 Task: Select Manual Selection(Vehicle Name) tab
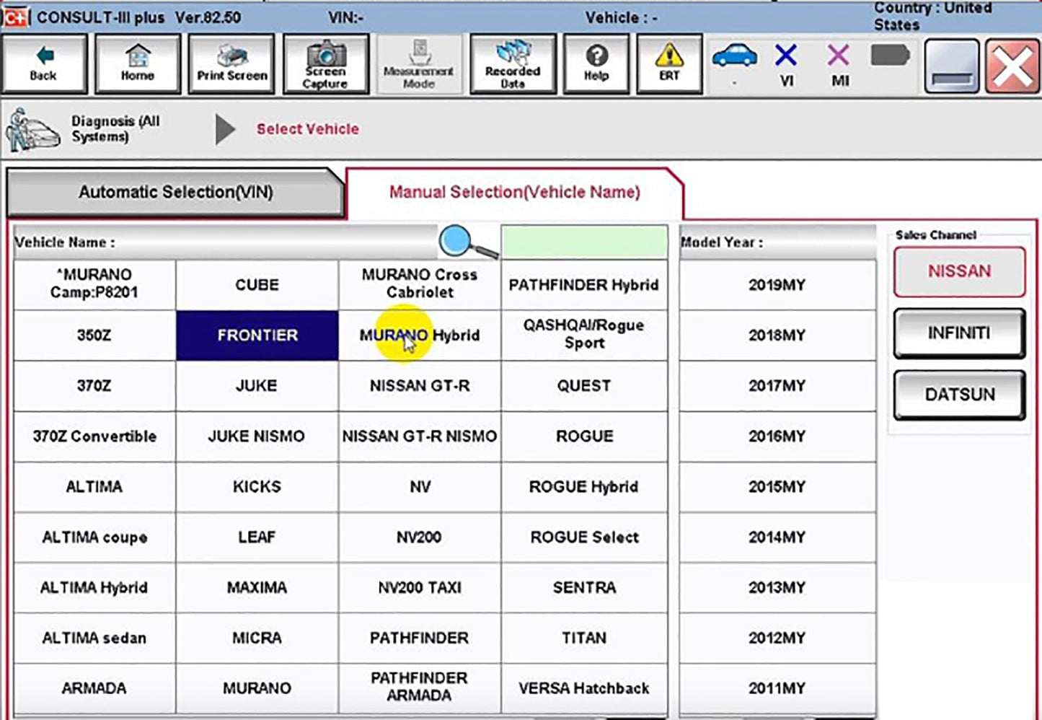pos(514,193)
